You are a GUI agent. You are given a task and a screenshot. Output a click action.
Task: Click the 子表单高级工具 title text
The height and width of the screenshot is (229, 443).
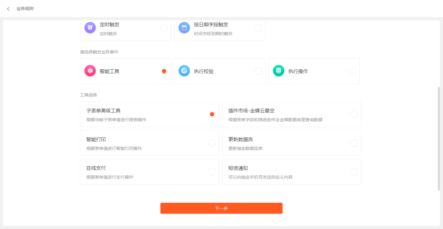coord(103,111)
